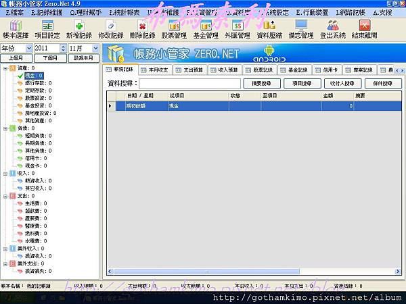Click the icon beside 薪資收入

point(20,180)
